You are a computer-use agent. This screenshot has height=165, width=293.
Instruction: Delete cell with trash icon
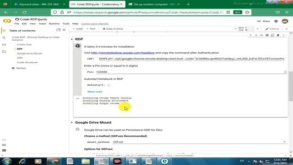coord(278,35)
